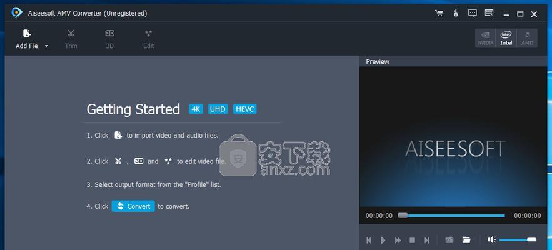Viewport: 552px width, 250px height.
Task: Click the total duration time label
Action: [x=528, y=216]
